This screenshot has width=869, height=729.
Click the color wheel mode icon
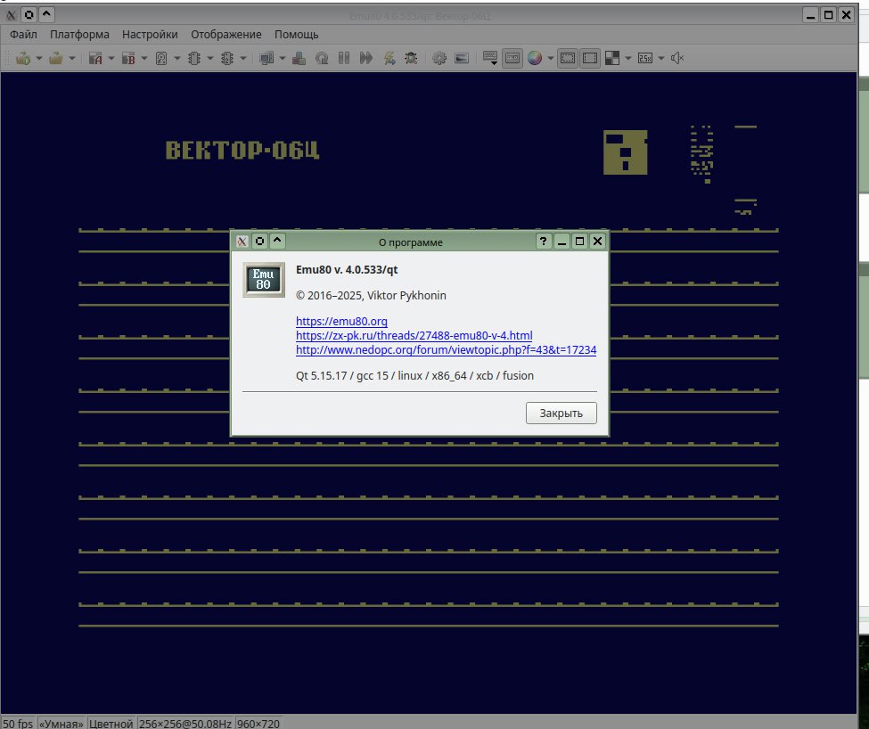(x=535, y=59)
